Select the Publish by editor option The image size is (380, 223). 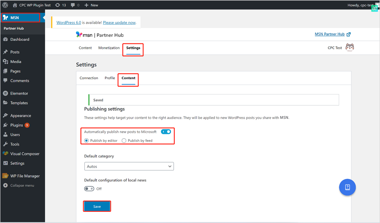[86, 141]
